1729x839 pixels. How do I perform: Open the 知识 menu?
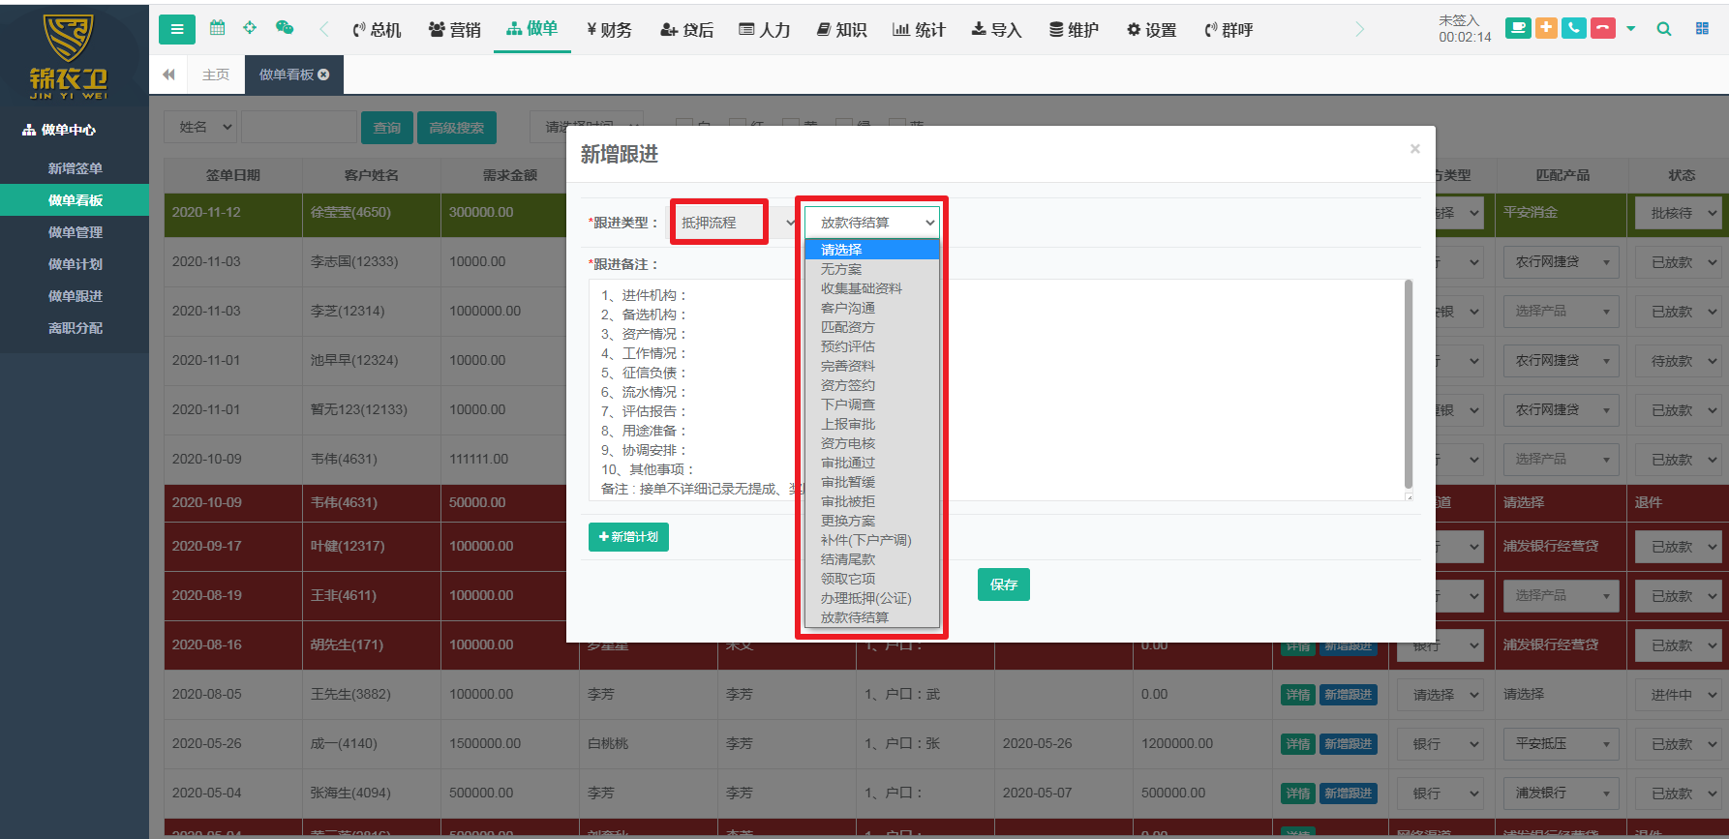click(x=842, y=30)
